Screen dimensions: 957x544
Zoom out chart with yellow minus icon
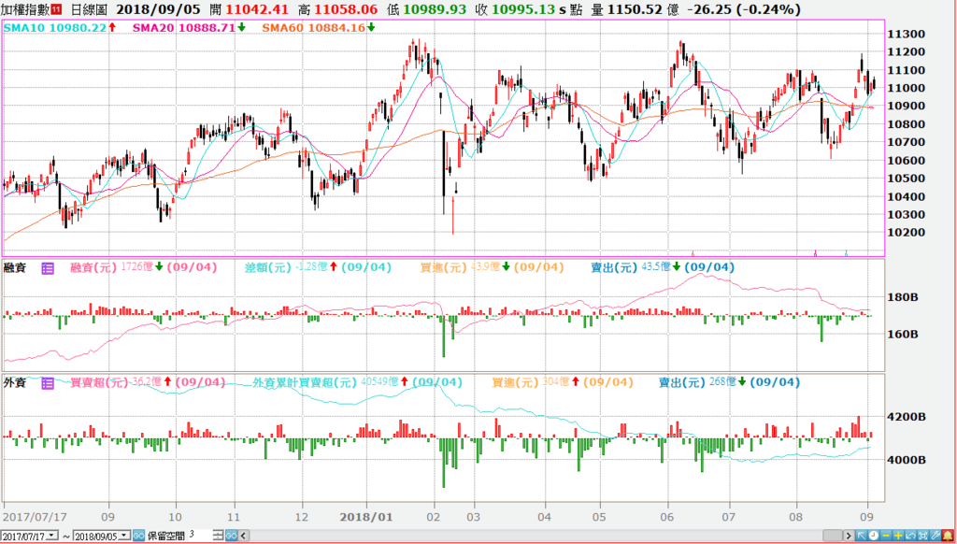[886, 536]
